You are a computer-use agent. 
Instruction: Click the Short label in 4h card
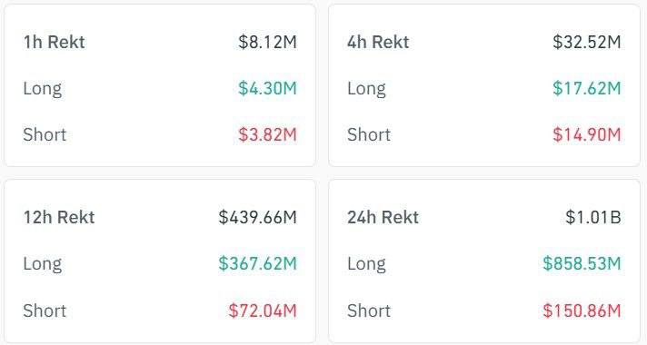coord(369,134)
